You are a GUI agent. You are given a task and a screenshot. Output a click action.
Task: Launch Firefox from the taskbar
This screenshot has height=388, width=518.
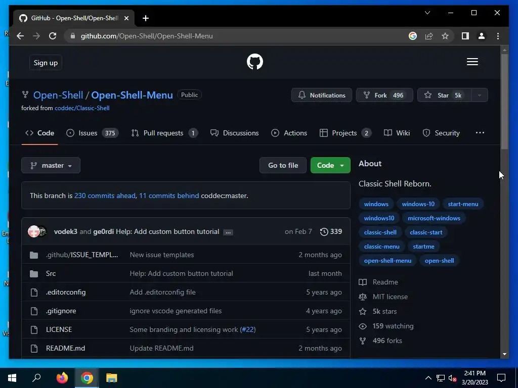62,378
